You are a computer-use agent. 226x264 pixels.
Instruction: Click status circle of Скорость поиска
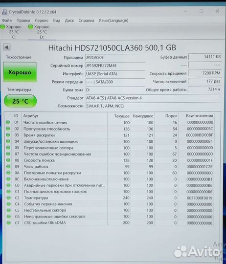(8, 160)
